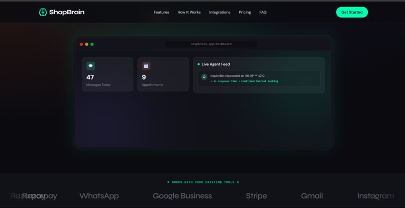Open the Features nav link
405x208 pixels.
click(x=161, y=12)
